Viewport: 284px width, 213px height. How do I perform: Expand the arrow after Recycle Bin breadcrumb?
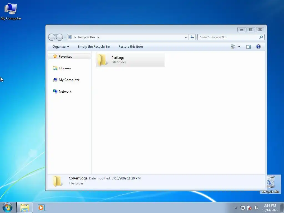(x=98, y=37)
